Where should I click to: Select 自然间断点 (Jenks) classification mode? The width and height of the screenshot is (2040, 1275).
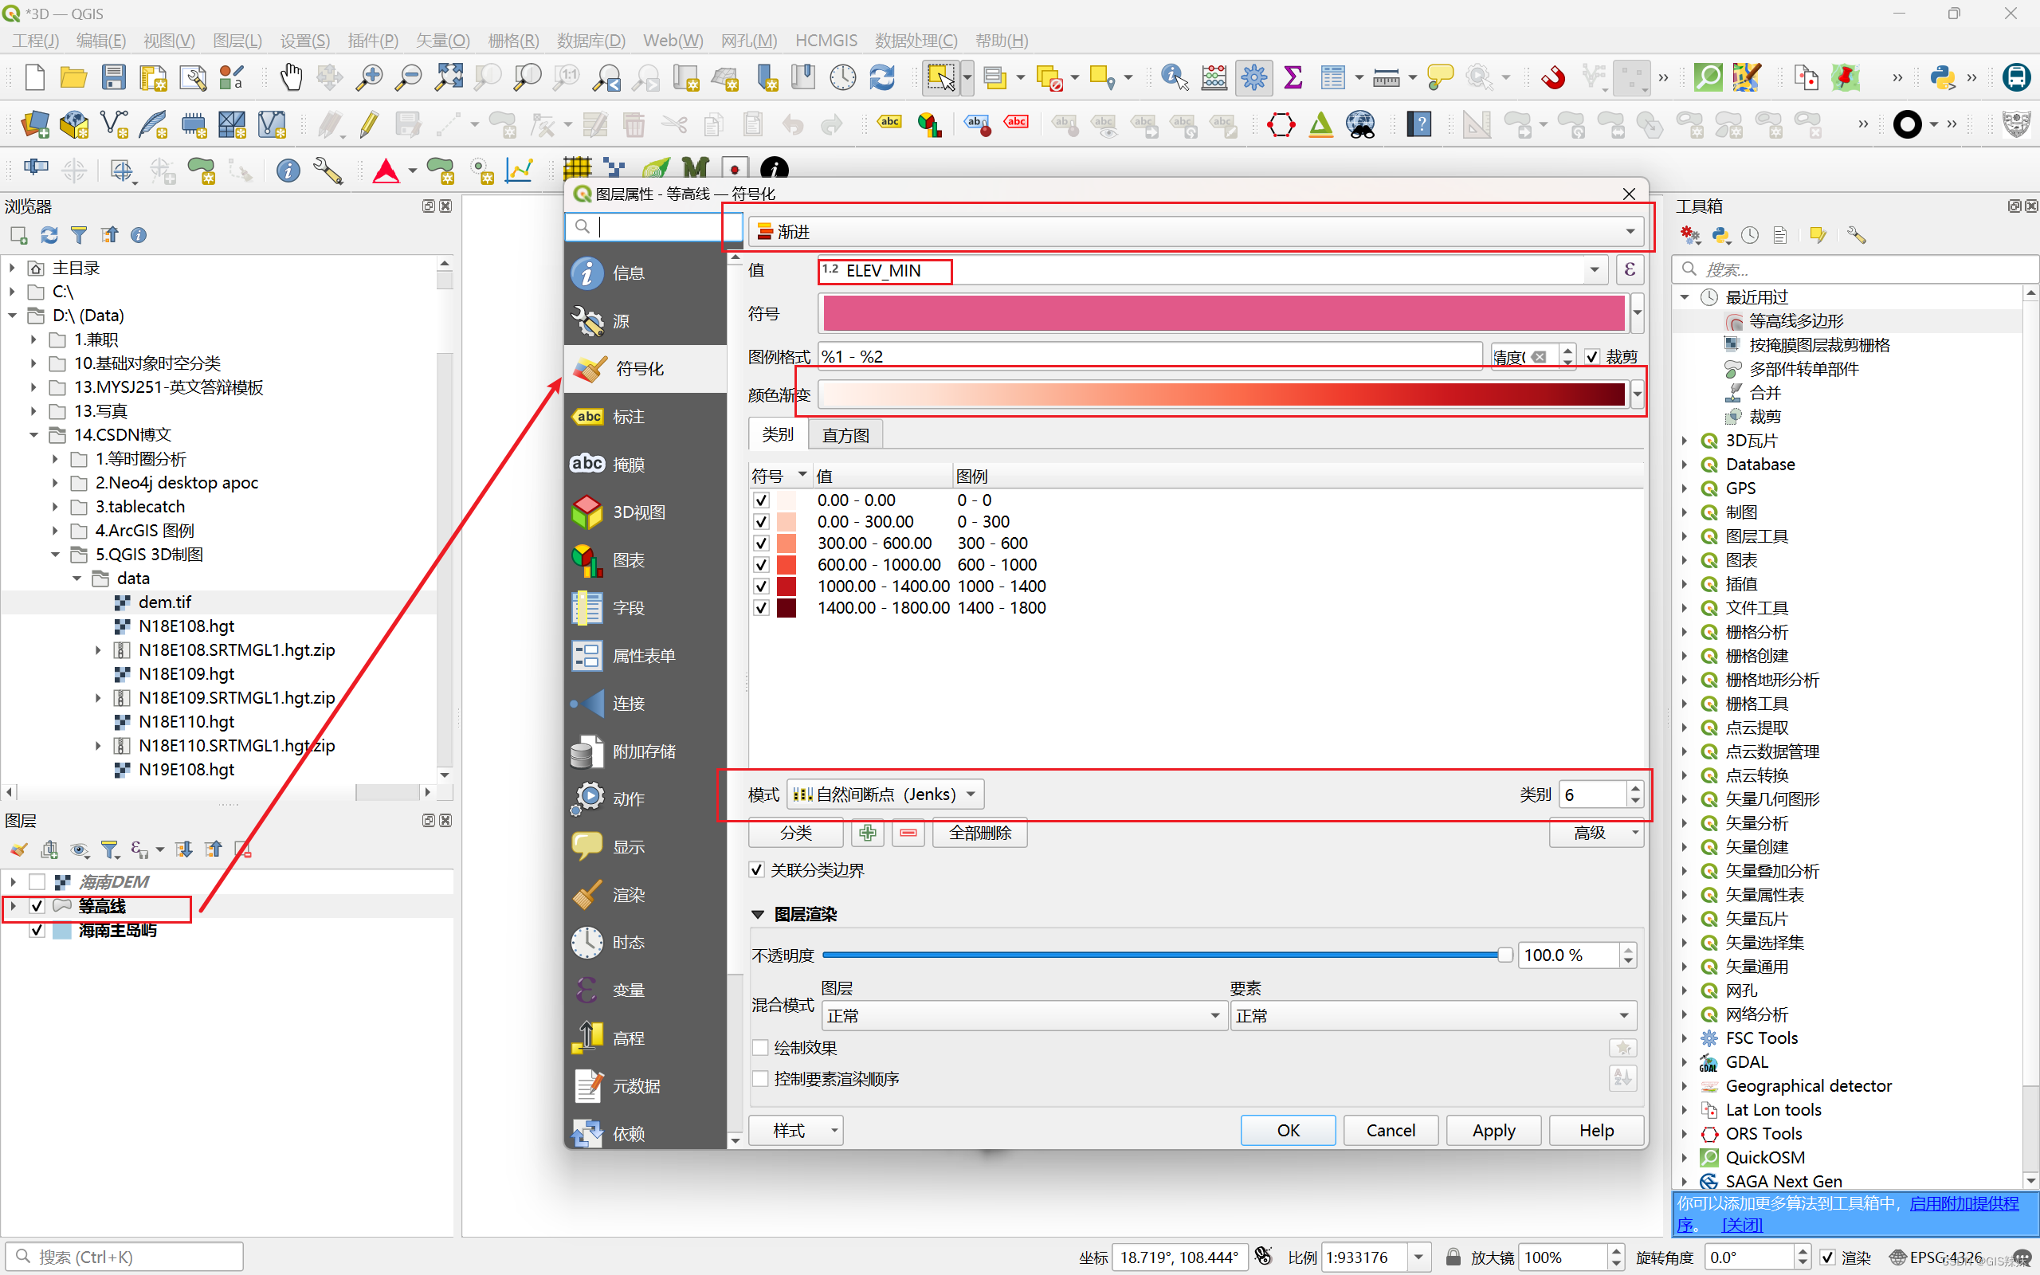point(881,793)
